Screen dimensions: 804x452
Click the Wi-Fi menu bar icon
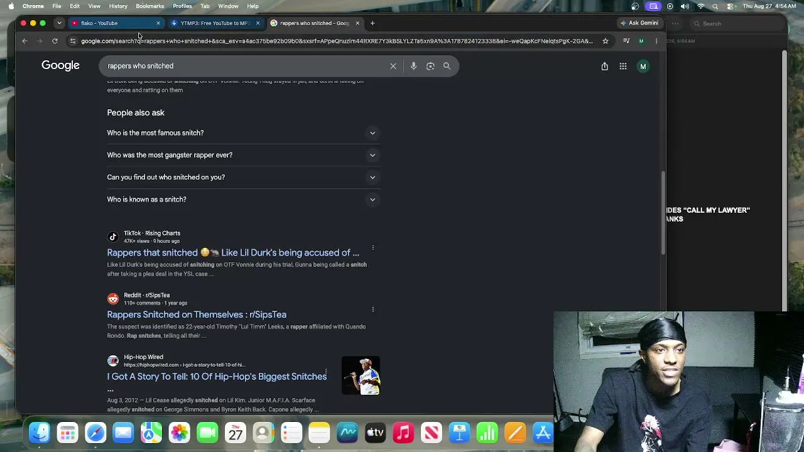click(x=701, y=6)
